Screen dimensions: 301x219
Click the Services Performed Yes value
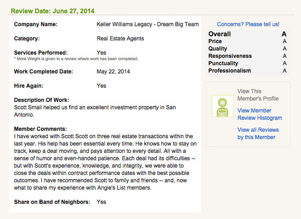click(x=102, y=52)
